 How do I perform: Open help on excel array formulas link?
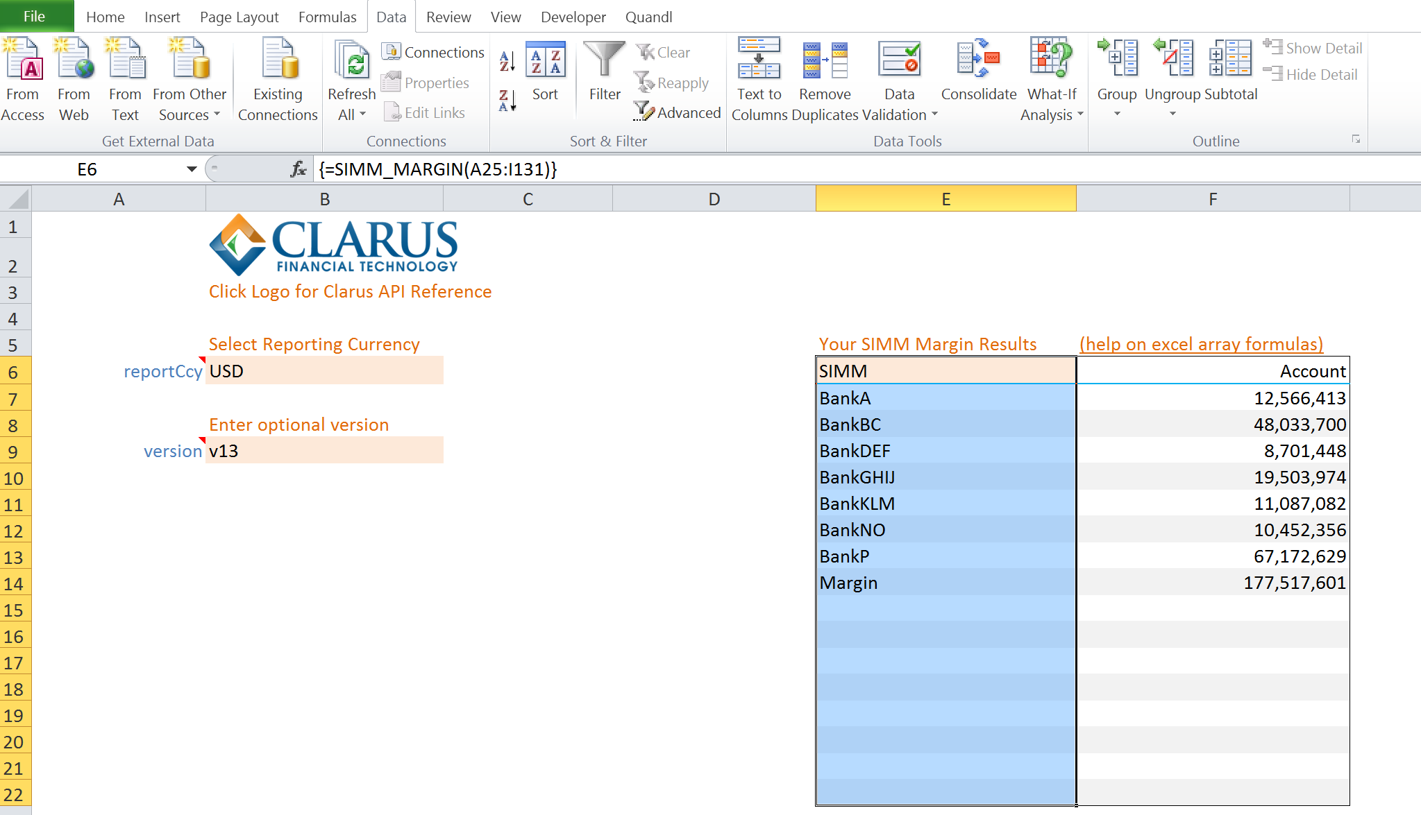tap(1201, 344)
